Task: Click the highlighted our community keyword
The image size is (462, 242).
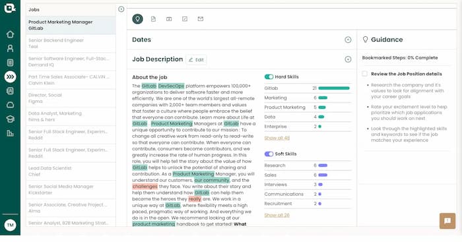Action: click(x=212, y=180)
